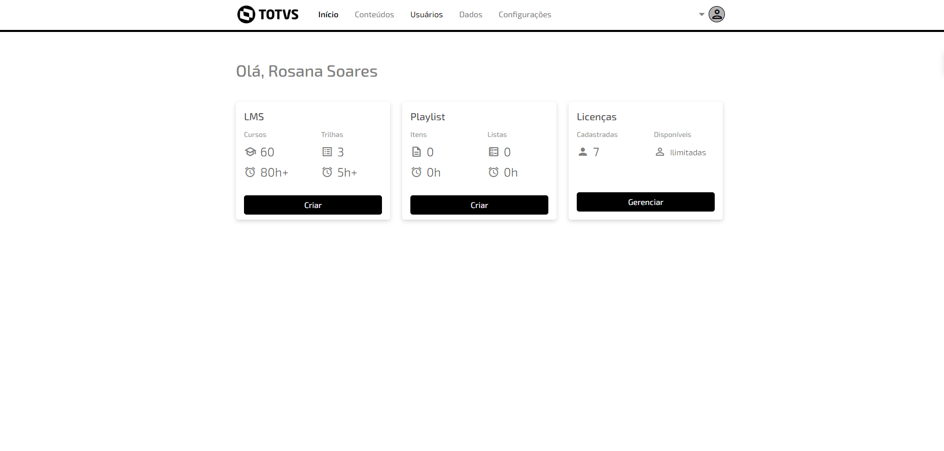Image resolution: width=944 pixels, height=451 pixels.
Task: Click the LMS card title
Action: tap(254, 117)
